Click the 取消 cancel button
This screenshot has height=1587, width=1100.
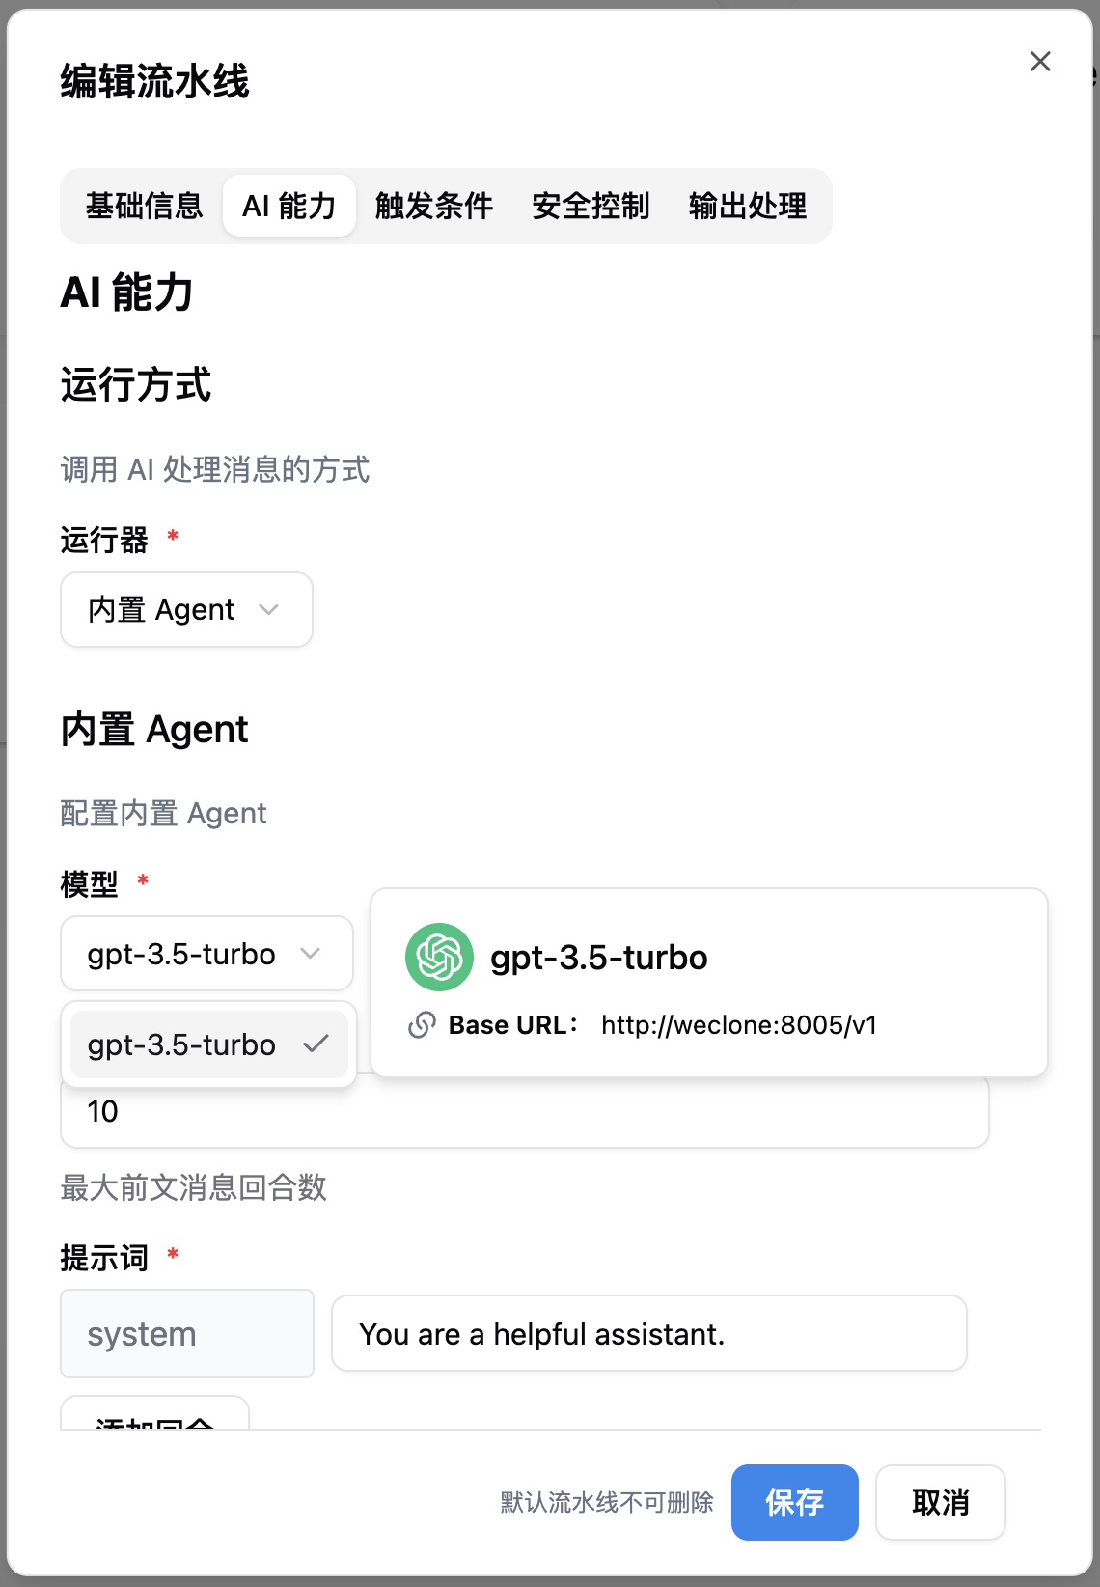[x=941, y=1502]
